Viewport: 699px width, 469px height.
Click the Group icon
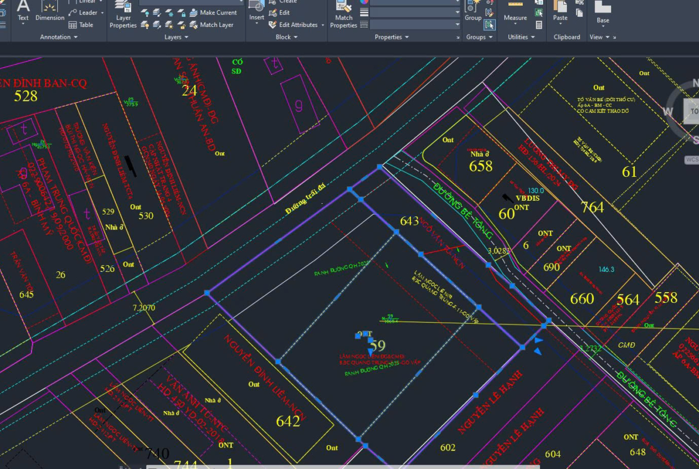473,11
